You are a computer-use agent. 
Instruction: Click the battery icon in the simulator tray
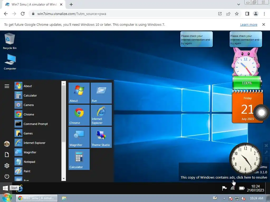tap(242, 188)
